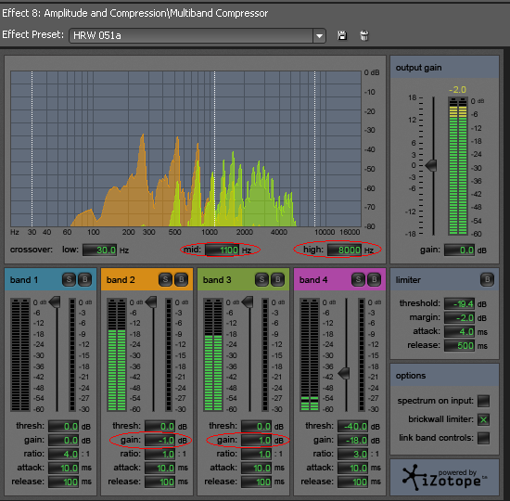Delete the preset with the trash icon

[x=364, y=35]
